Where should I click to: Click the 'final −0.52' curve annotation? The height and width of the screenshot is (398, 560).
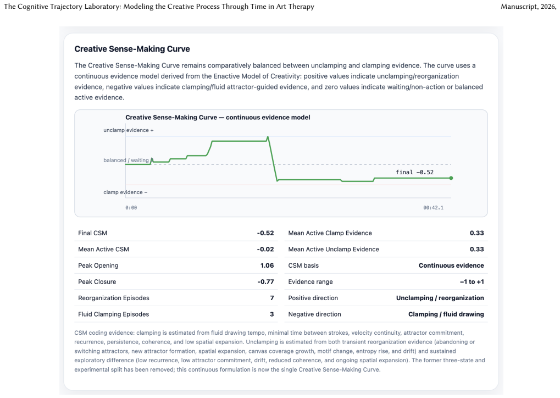[x=415, y=172]
